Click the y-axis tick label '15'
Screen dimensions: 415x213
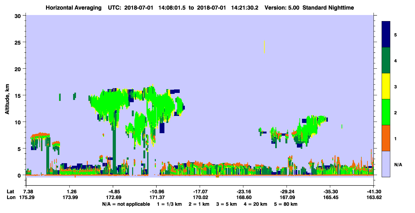tap(19, 95)
